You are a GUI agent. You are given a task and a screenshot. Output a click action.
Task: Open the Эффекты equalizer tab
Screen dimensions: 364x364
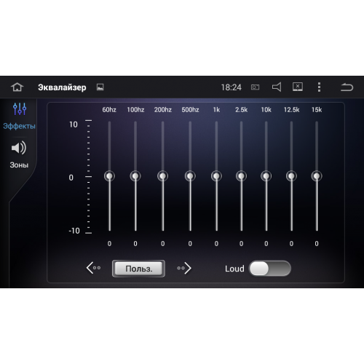tap(20, 116)
